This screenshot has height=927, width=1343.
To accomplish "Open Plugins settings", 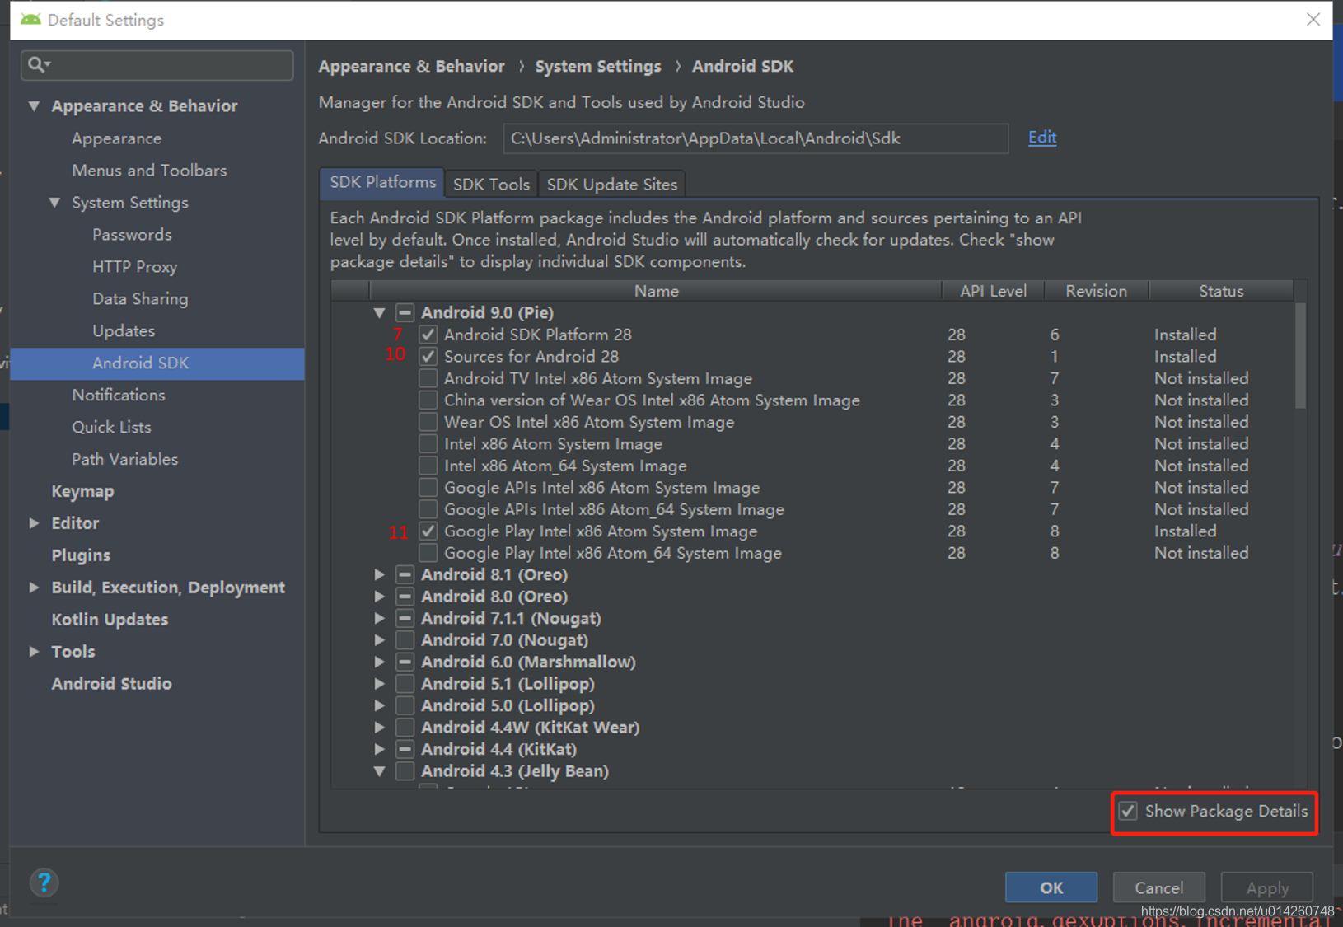I will 81,555.
